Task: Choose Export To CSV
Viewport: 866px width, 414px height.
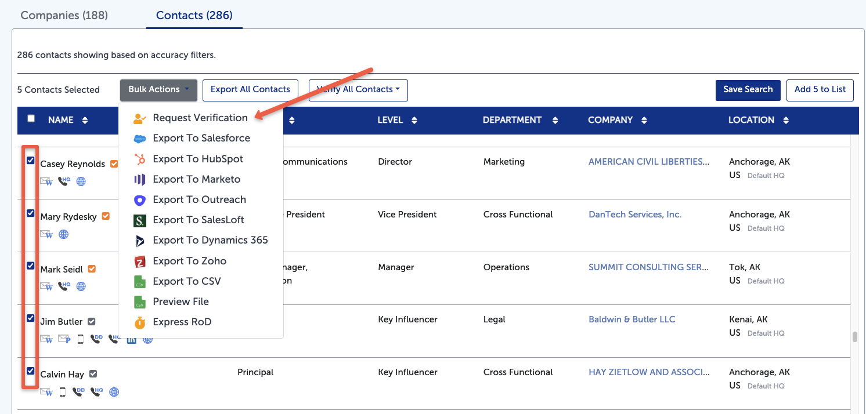Action: pos(201,281)
